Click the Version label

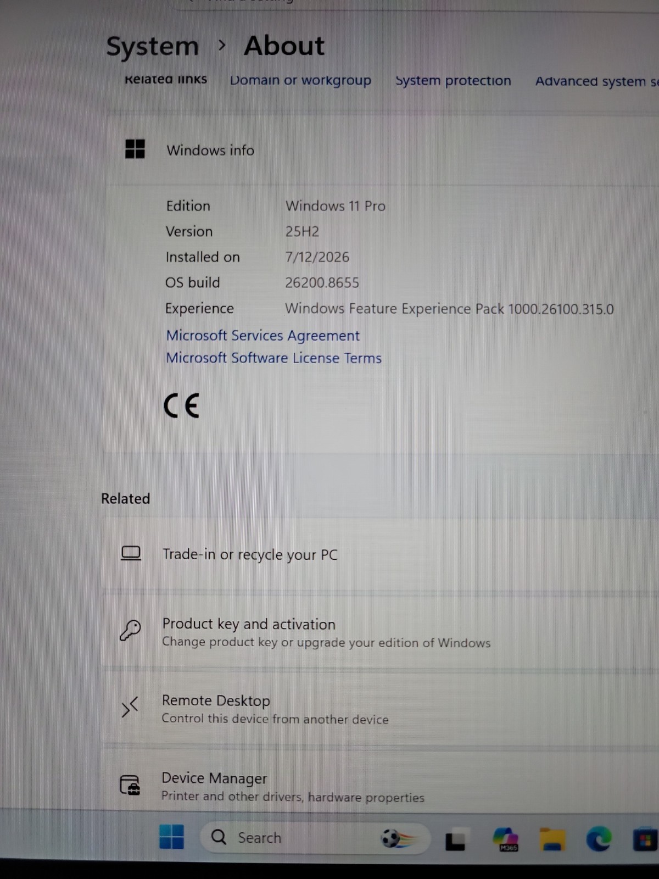point(189,231)
